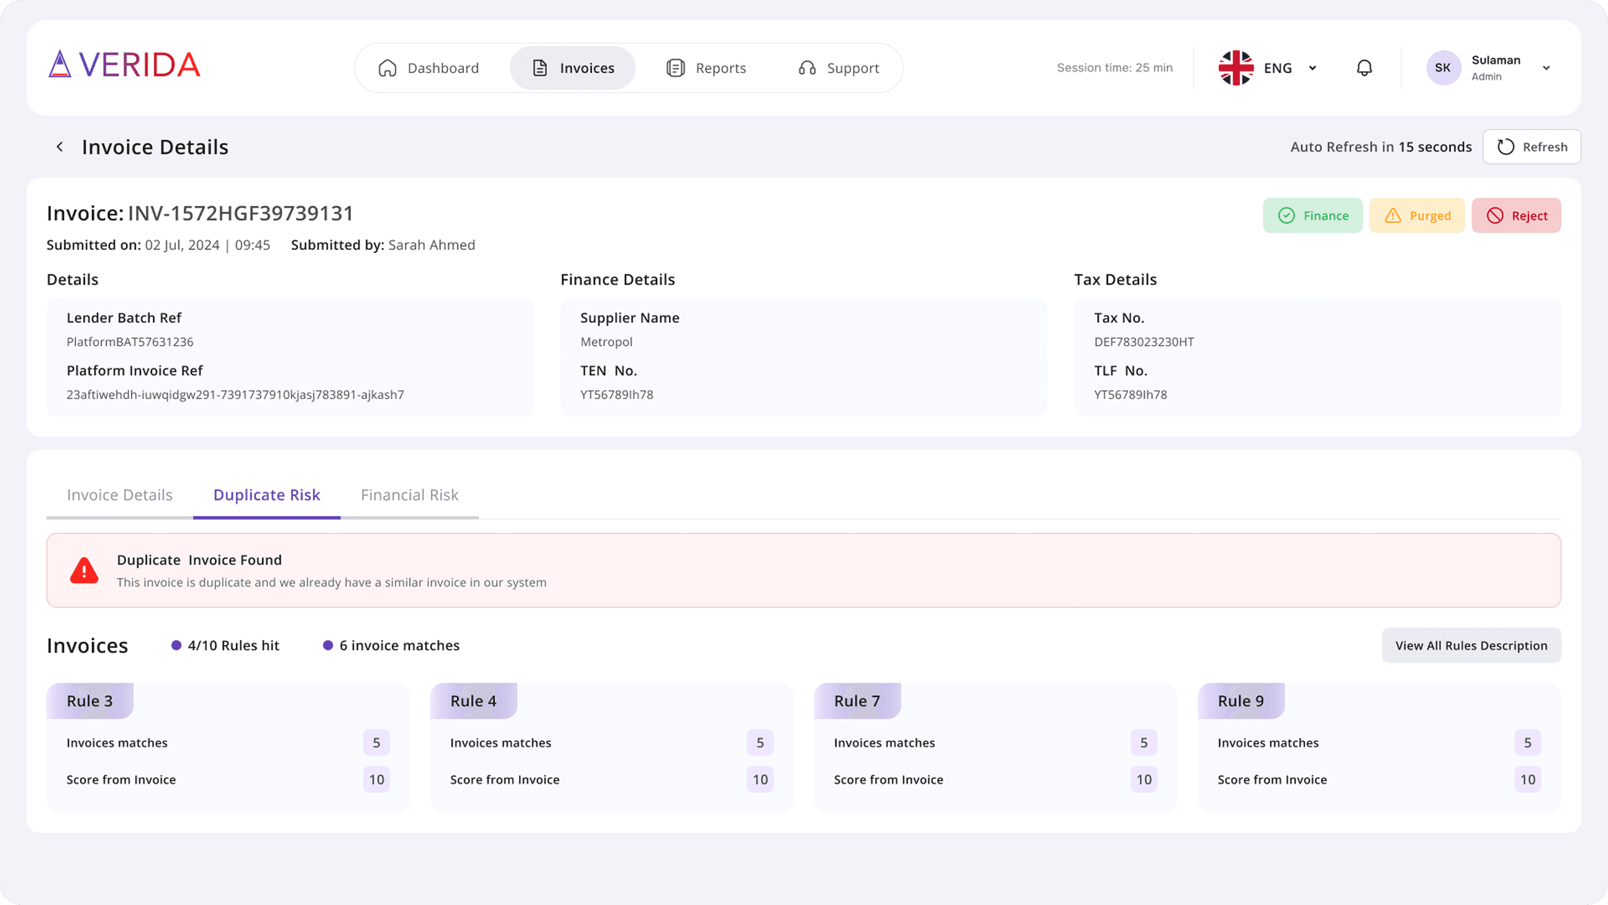Click the Purged status button
This screenshot has height=905, width=1608.
(1417, 215)
